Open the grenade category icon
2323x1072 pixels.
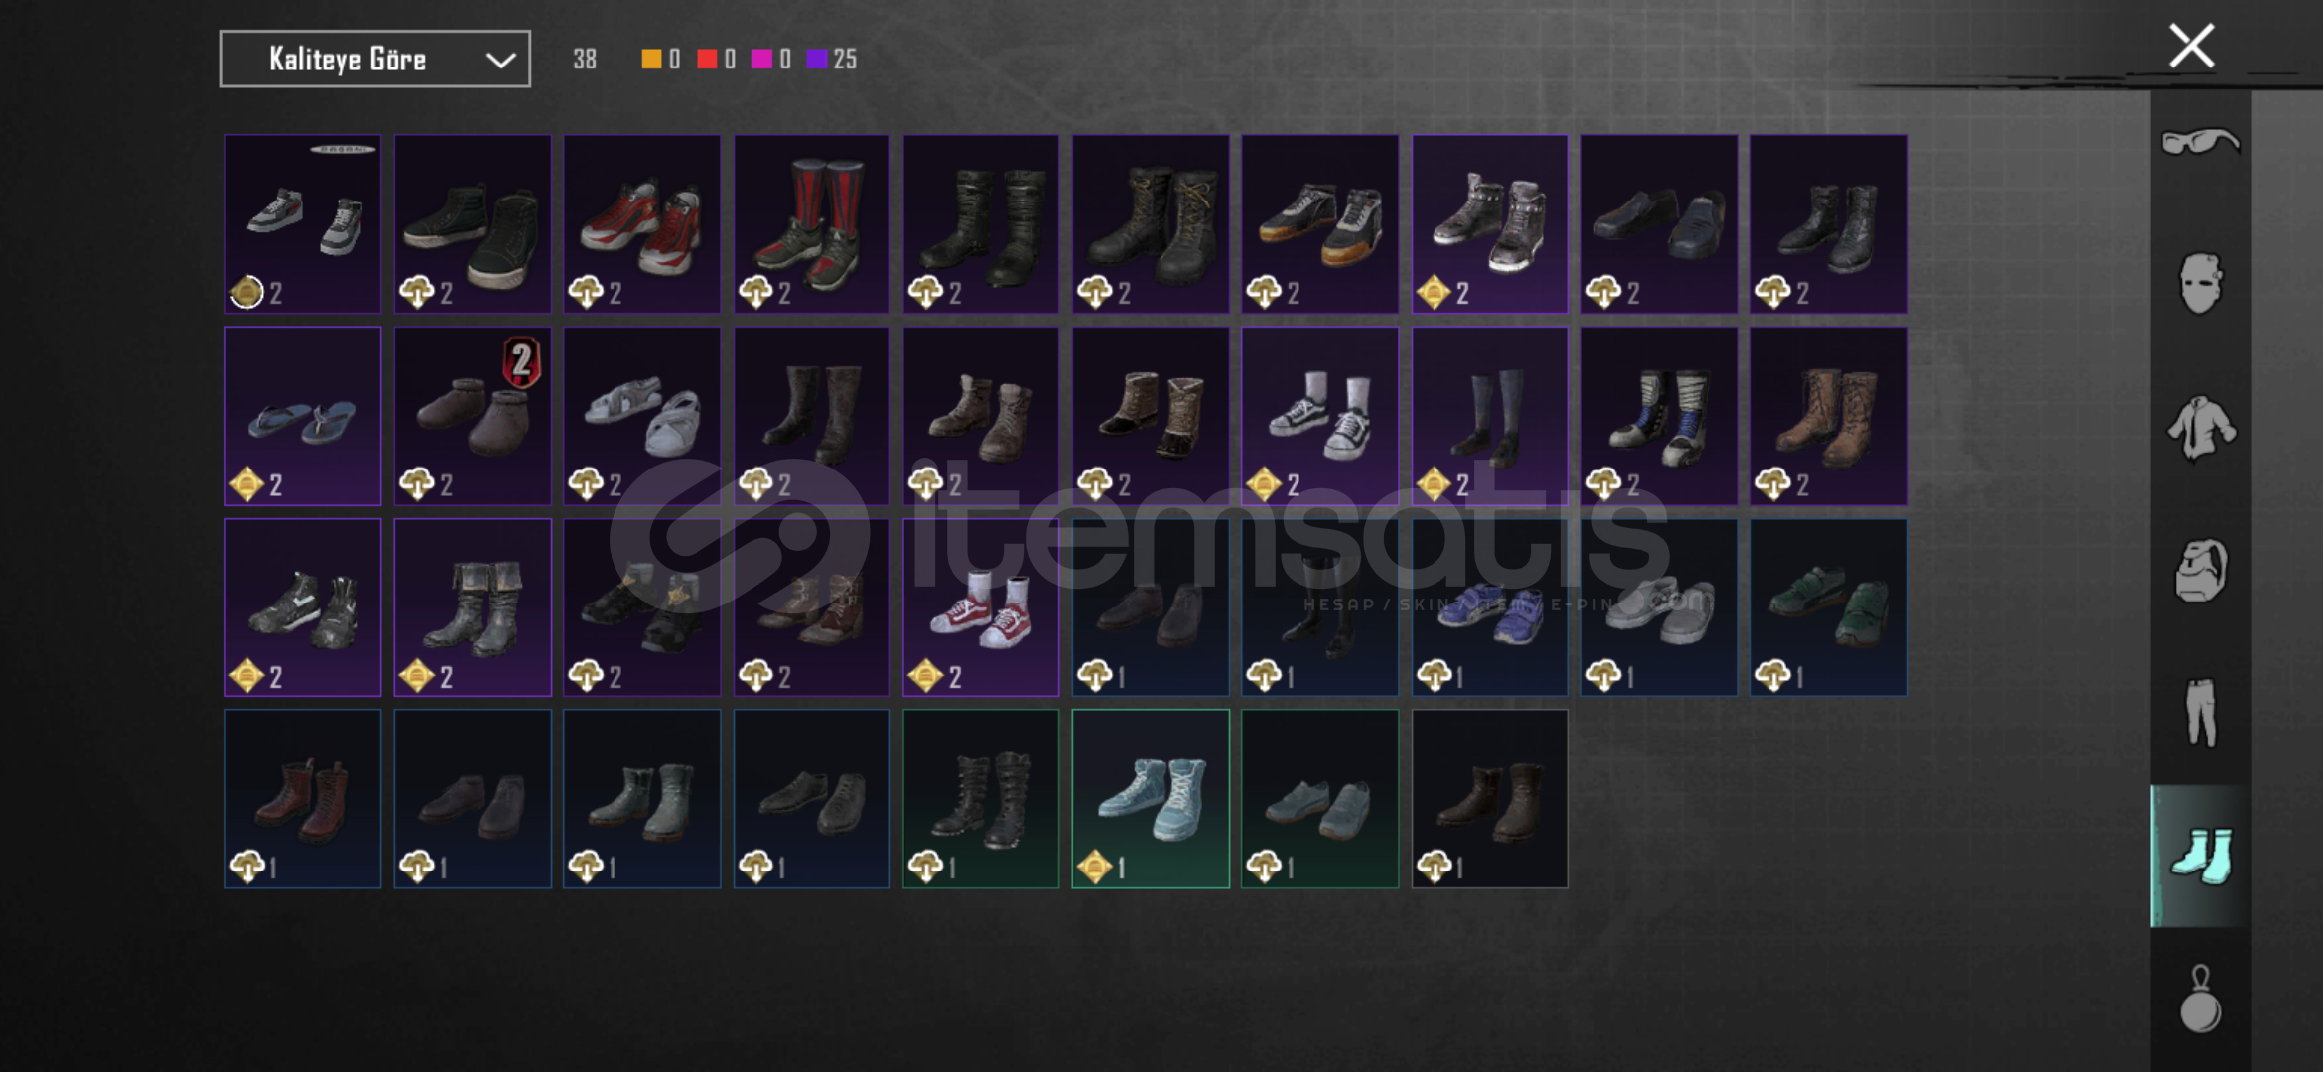pyautogui.click(x=2200, y=999)
